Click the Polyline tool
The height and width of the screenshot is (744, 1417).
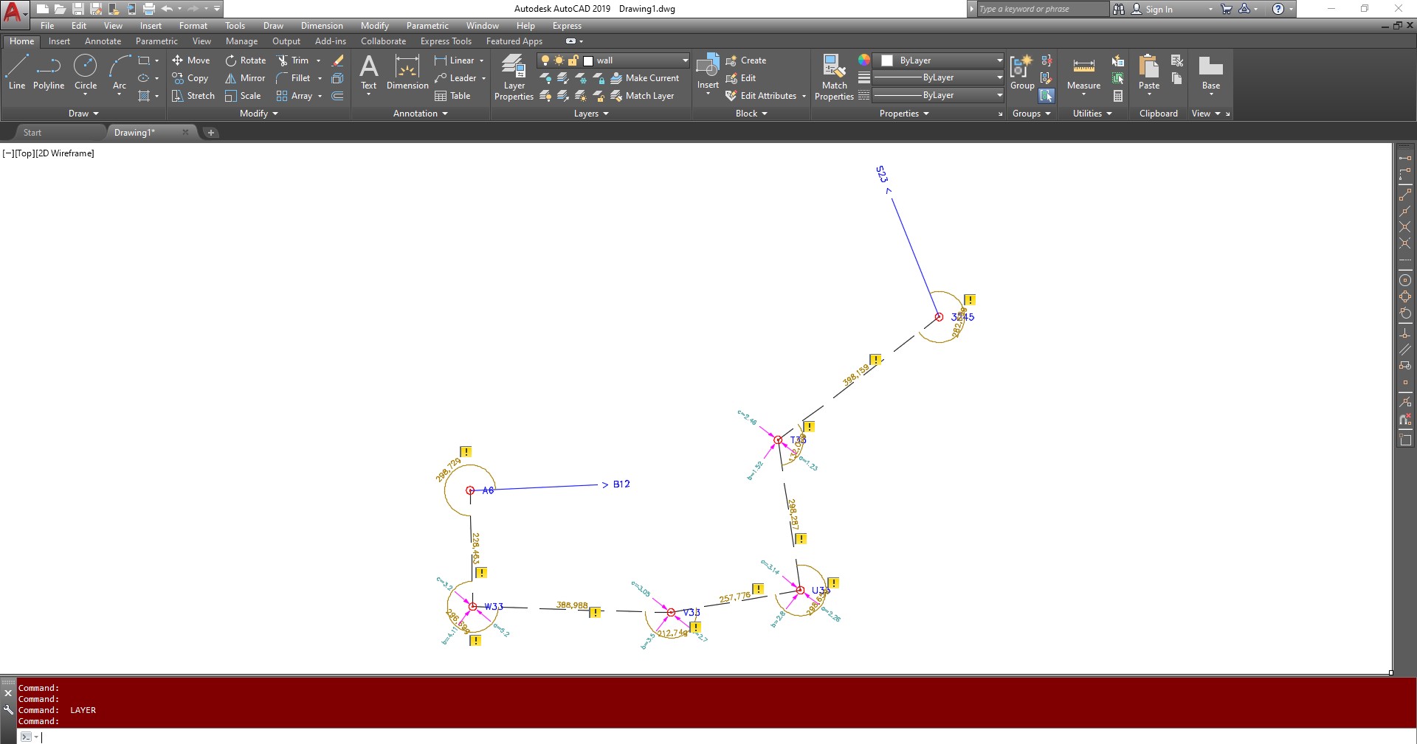[x=49, y=72]
